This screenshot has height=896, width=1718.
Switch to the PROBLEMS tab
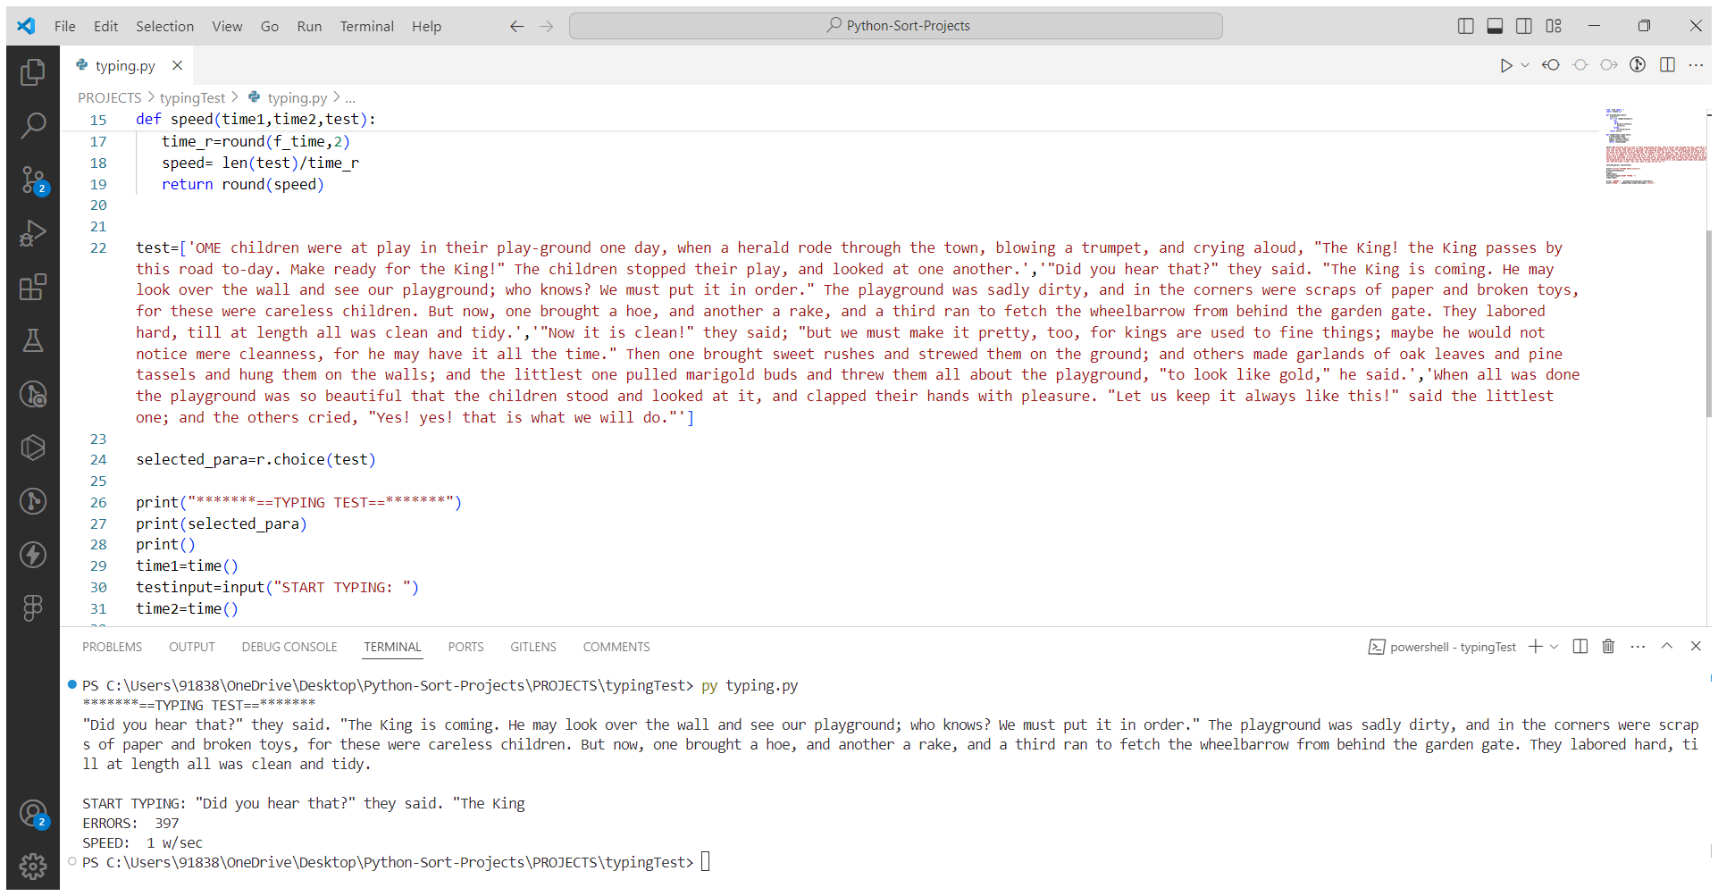click(112, 647)
